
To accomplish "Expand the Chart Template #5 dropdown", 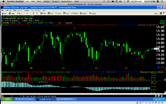I will pyautogui.click(x=19, y=21).
